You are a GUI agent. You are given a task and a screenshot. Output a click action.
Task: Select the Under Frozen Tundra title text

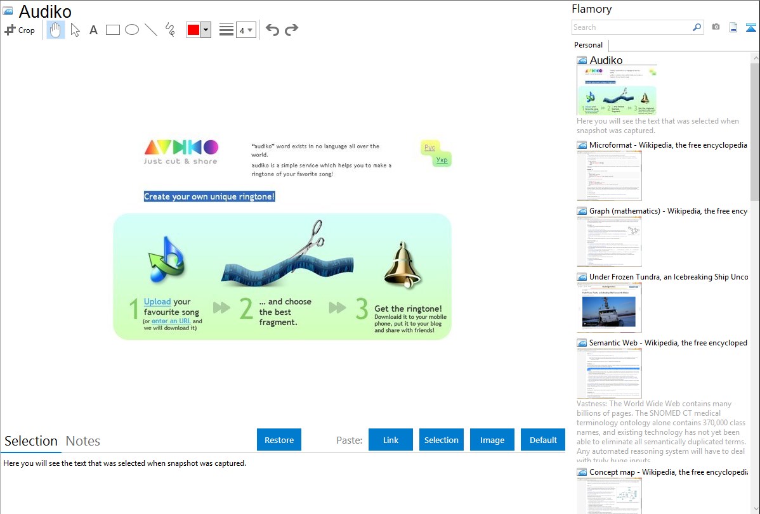point(669,276)
